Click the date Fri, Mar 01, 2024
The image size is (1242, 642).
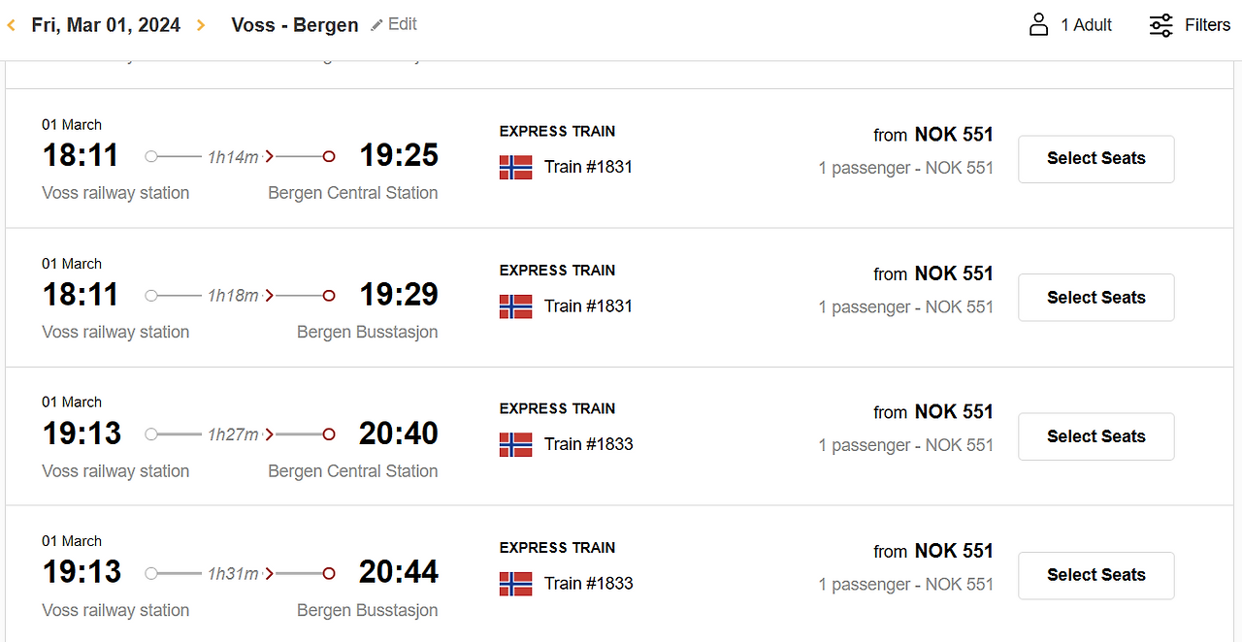click(106, 25)
